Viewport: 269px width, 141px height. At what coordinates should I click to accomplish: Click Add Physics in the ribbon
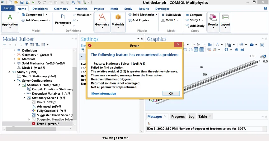pos(139,20)
